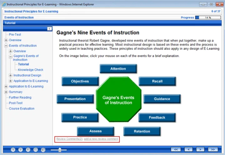This screenshot has width=225, height=155.
Task: Expand the top-level Overview tree node
Action: click(x=6, y=40)
